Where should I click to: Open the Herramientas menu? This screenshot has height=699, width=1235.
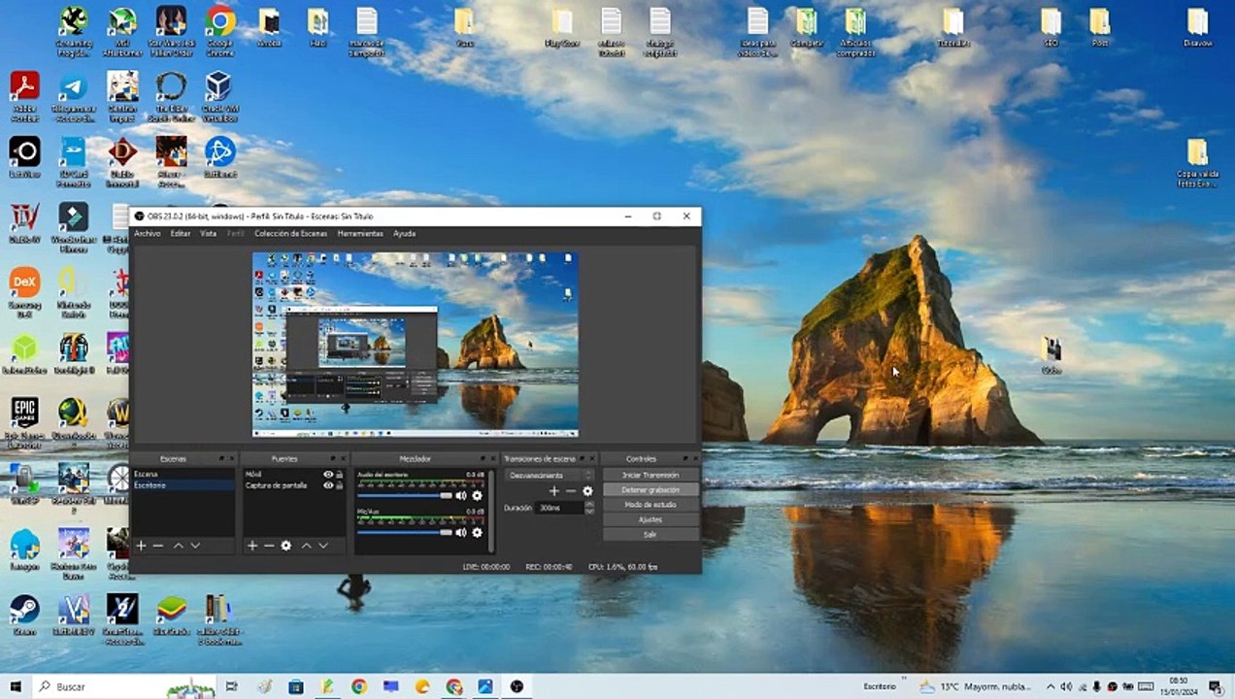360,234
